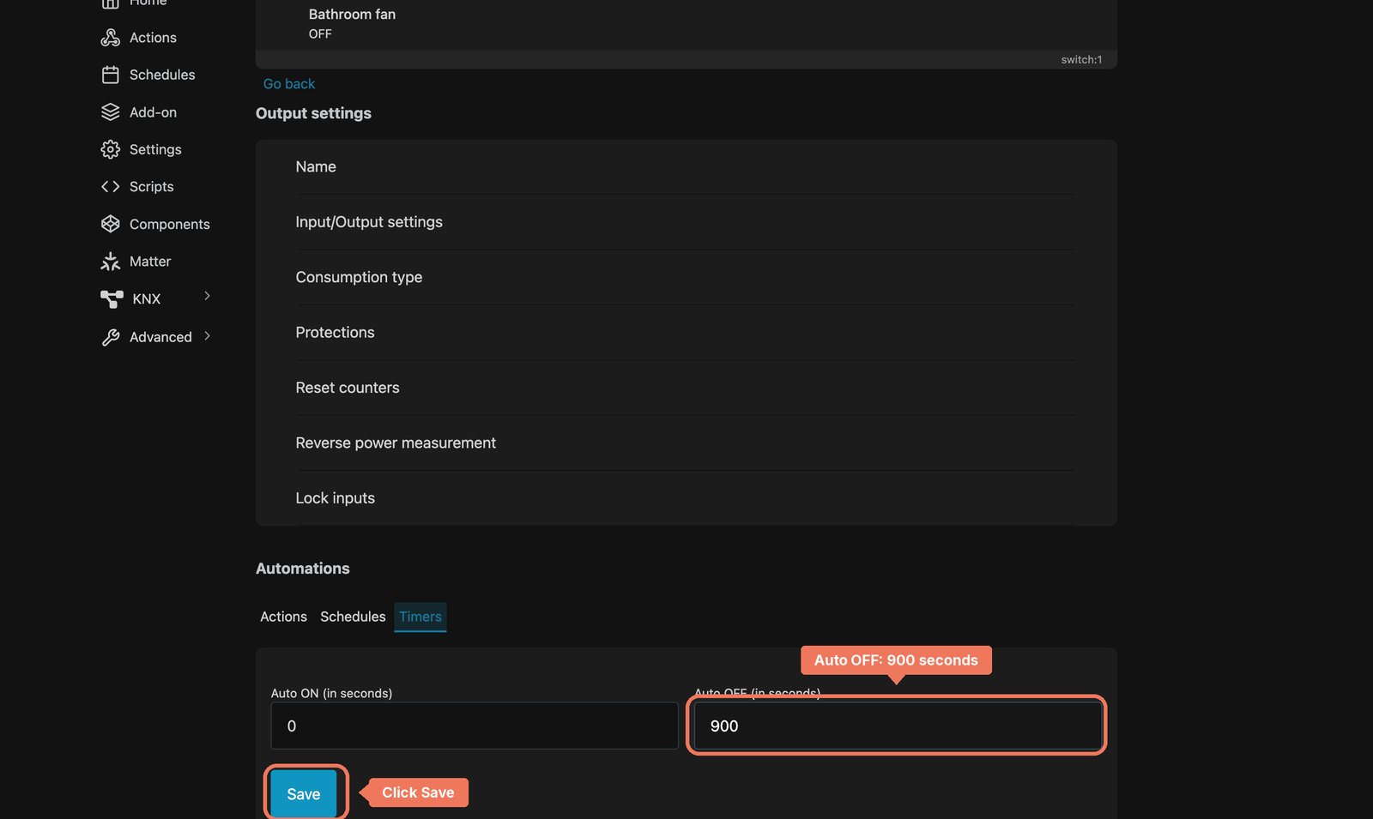1373x819 pixels.
Task: Click the Settings gear icon
Action: [110, 149]
